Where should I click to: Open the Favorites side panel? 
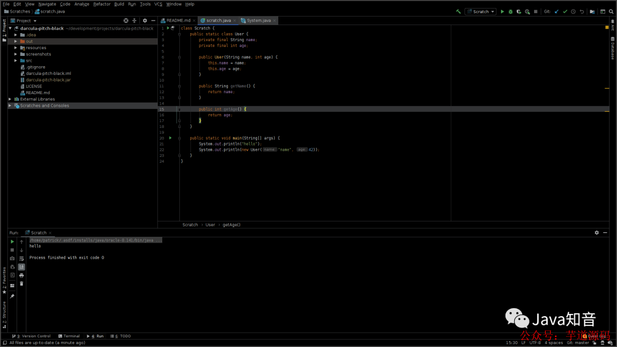point(5,280)
